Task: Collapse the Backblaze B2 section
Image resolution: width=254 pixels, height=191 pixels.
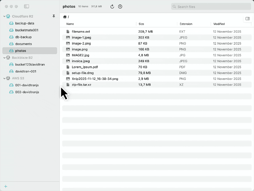Action: [x=4, y=58]
